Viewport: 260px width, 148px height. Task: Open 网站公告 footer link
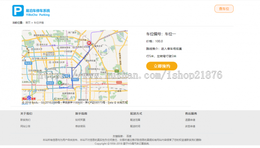point(25,126)
